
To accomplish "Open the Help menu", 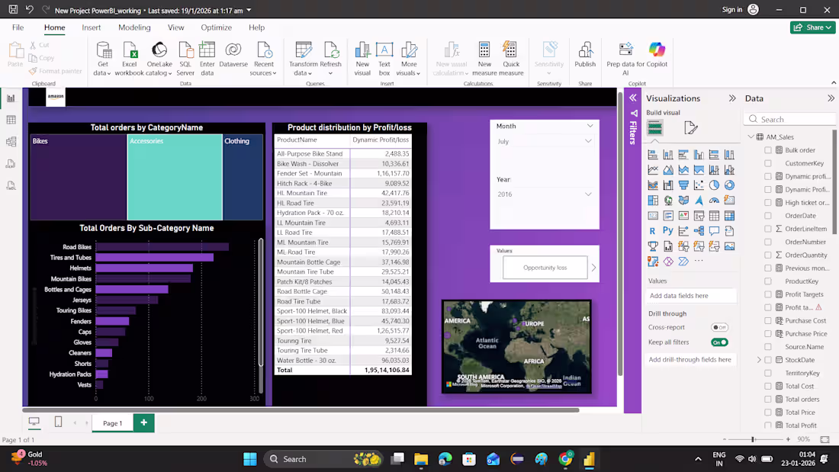I will click(x=256, y=27).
